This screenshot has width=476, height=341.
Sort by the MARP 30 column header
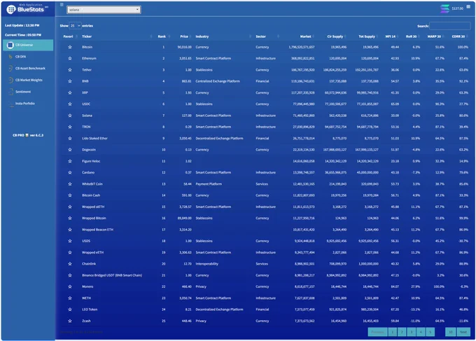tap(434, 36)
